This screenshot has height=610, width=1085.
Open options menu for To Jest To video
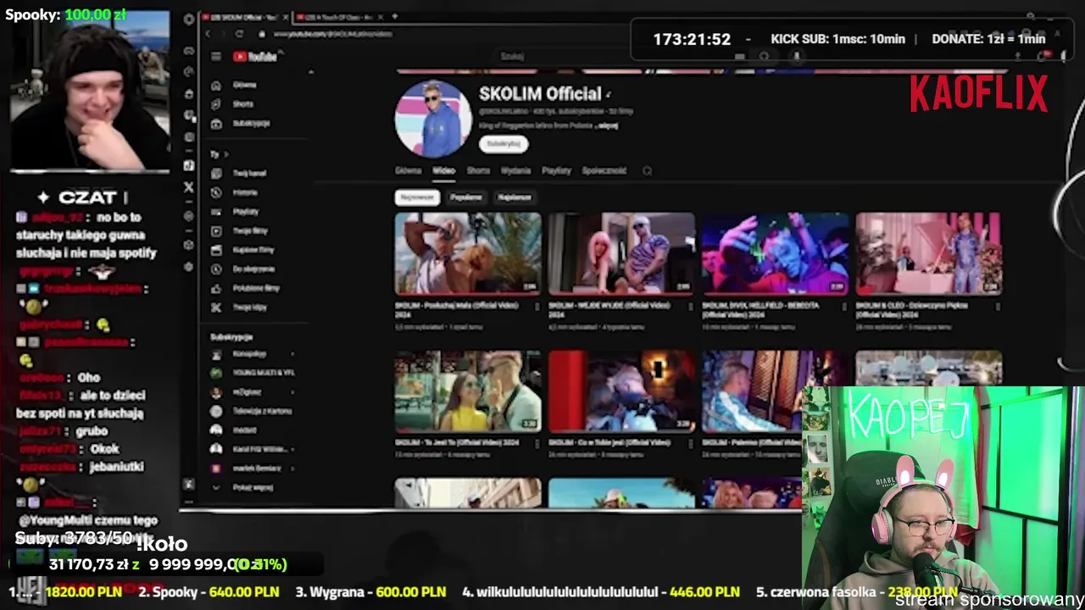(537, 444)
